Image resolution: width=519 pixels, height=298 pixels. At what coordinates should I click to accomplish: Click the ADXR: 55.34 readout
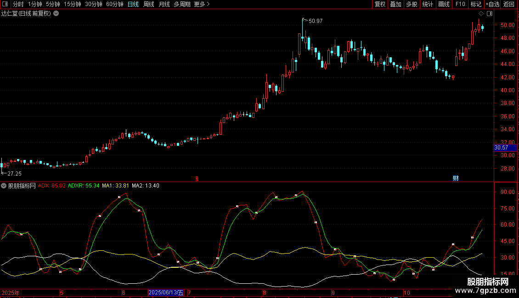tap(84, 186)
